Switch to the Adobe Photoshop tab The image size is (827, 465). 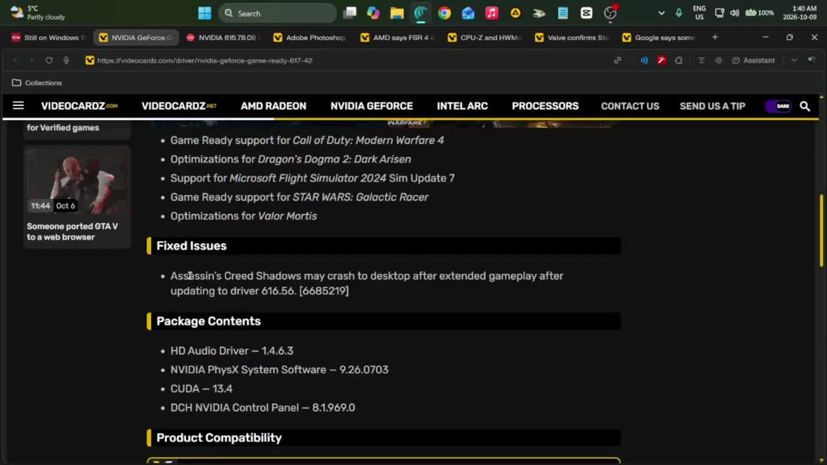(x=310, y=37)
